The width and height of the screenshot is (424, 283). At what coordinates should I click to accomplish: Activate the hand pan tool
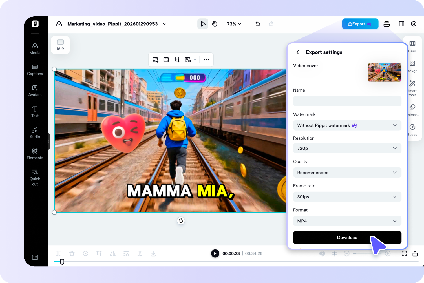tap(215, 24)
